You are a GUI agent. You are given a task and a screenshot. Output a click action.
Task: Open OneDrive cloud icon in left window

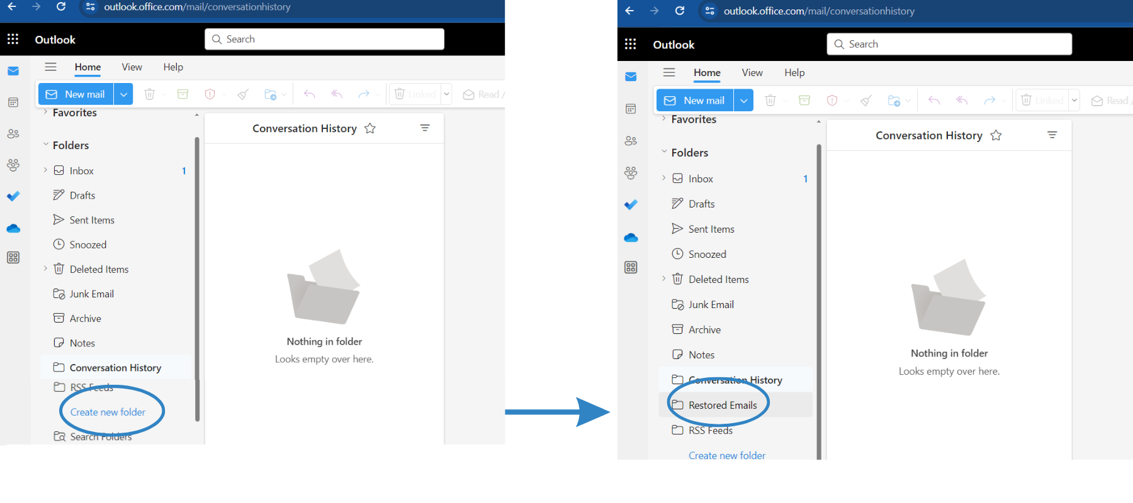point(13,228)
